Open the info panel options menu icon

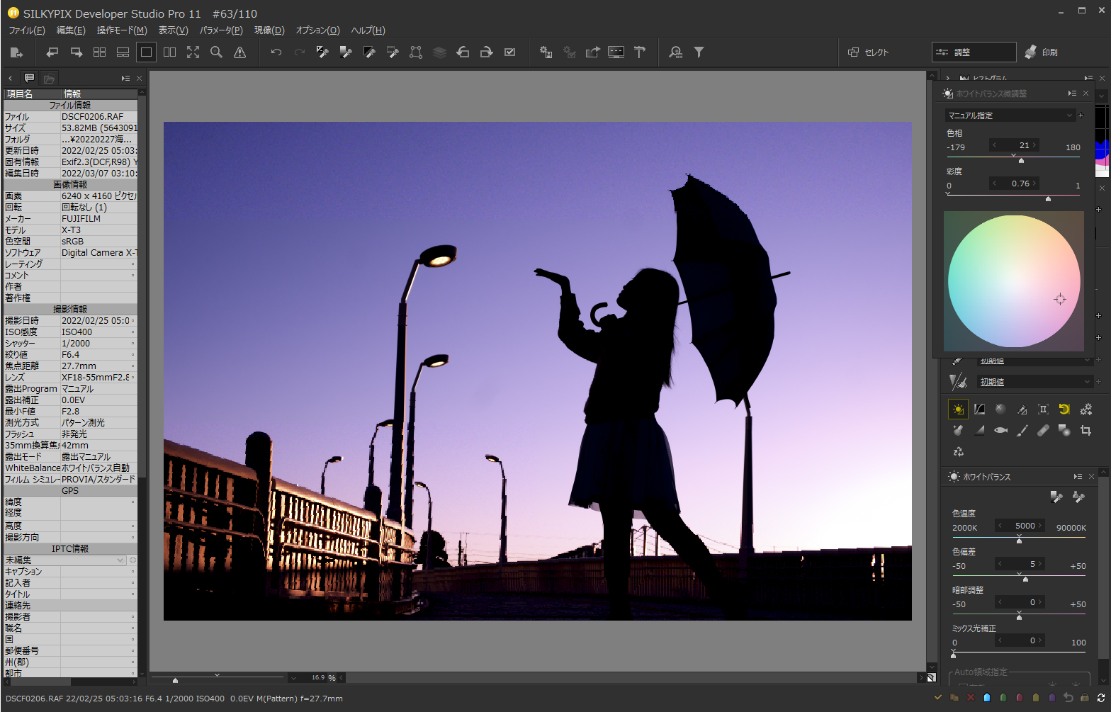(125, 79)
